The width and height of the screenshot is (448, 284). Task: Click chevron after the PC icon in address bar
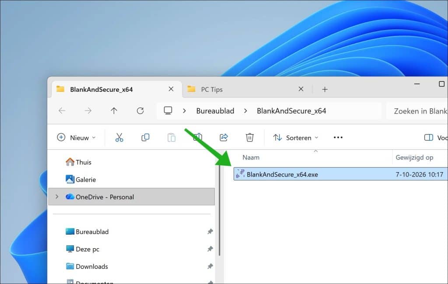(x=184, y=111)
